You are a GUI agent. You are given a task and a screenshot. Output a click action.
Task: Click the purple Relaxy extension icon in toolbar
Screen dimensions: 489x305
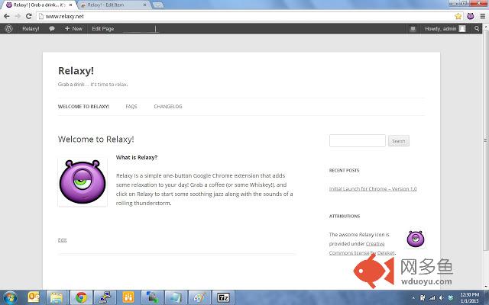[471, 16]
